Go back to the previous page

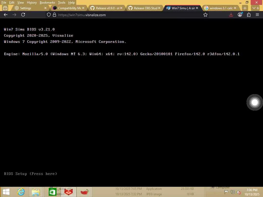click(x=6, y=15)
